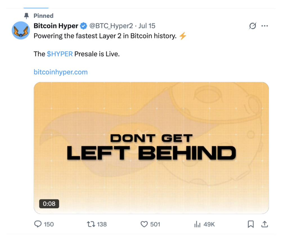Open the three-dot more options menu
The image size is (288, 238).
point(265,26)
